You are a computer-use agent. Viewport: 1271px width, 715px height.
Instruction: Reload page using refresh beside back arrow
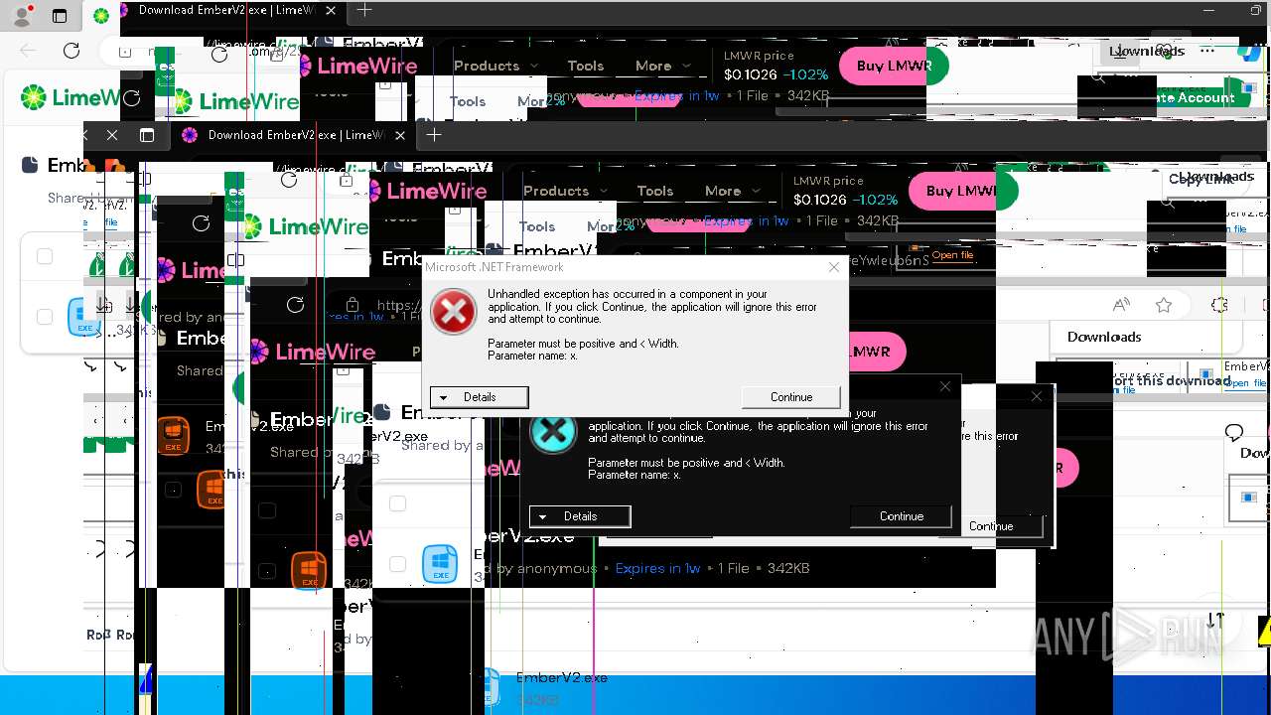pos(71,51)
